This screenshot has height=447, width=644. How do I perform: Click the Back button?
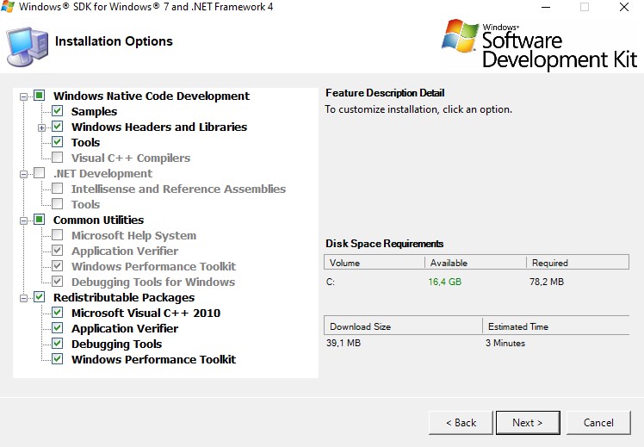461,423
